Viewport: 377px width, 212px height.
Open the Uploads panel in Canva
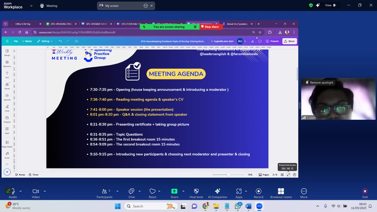click(7, 97)
